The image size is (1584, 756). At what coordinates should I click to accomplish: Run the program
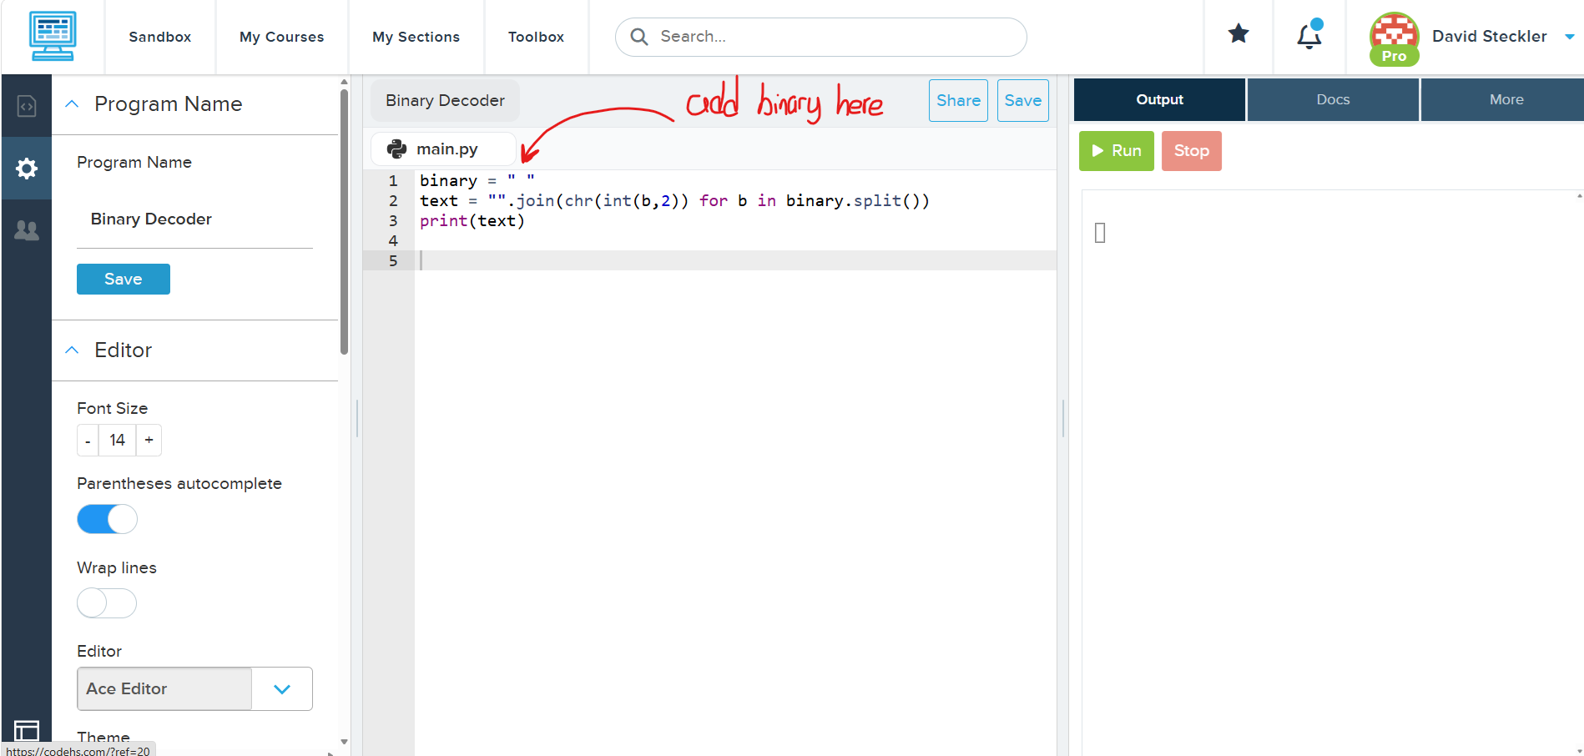tap(1117, 151)
